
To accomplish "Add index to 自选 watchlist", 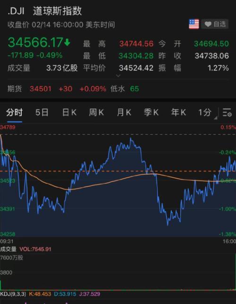I will point(215,24).
